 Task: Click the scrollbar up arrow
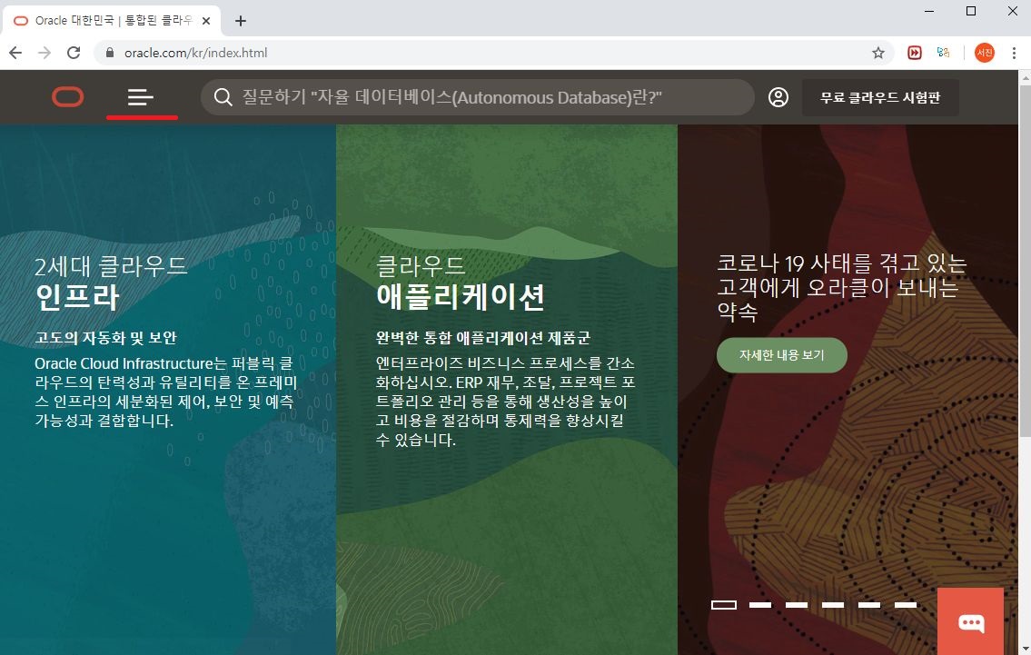[1025, 76]
